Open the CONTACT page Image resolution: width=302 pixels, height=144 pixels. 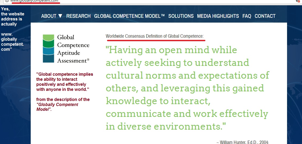(x=265, y=16)
